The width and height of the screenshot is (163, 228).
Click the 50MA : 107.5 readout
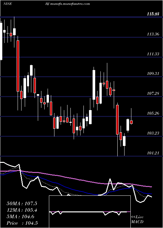[22, 204]
